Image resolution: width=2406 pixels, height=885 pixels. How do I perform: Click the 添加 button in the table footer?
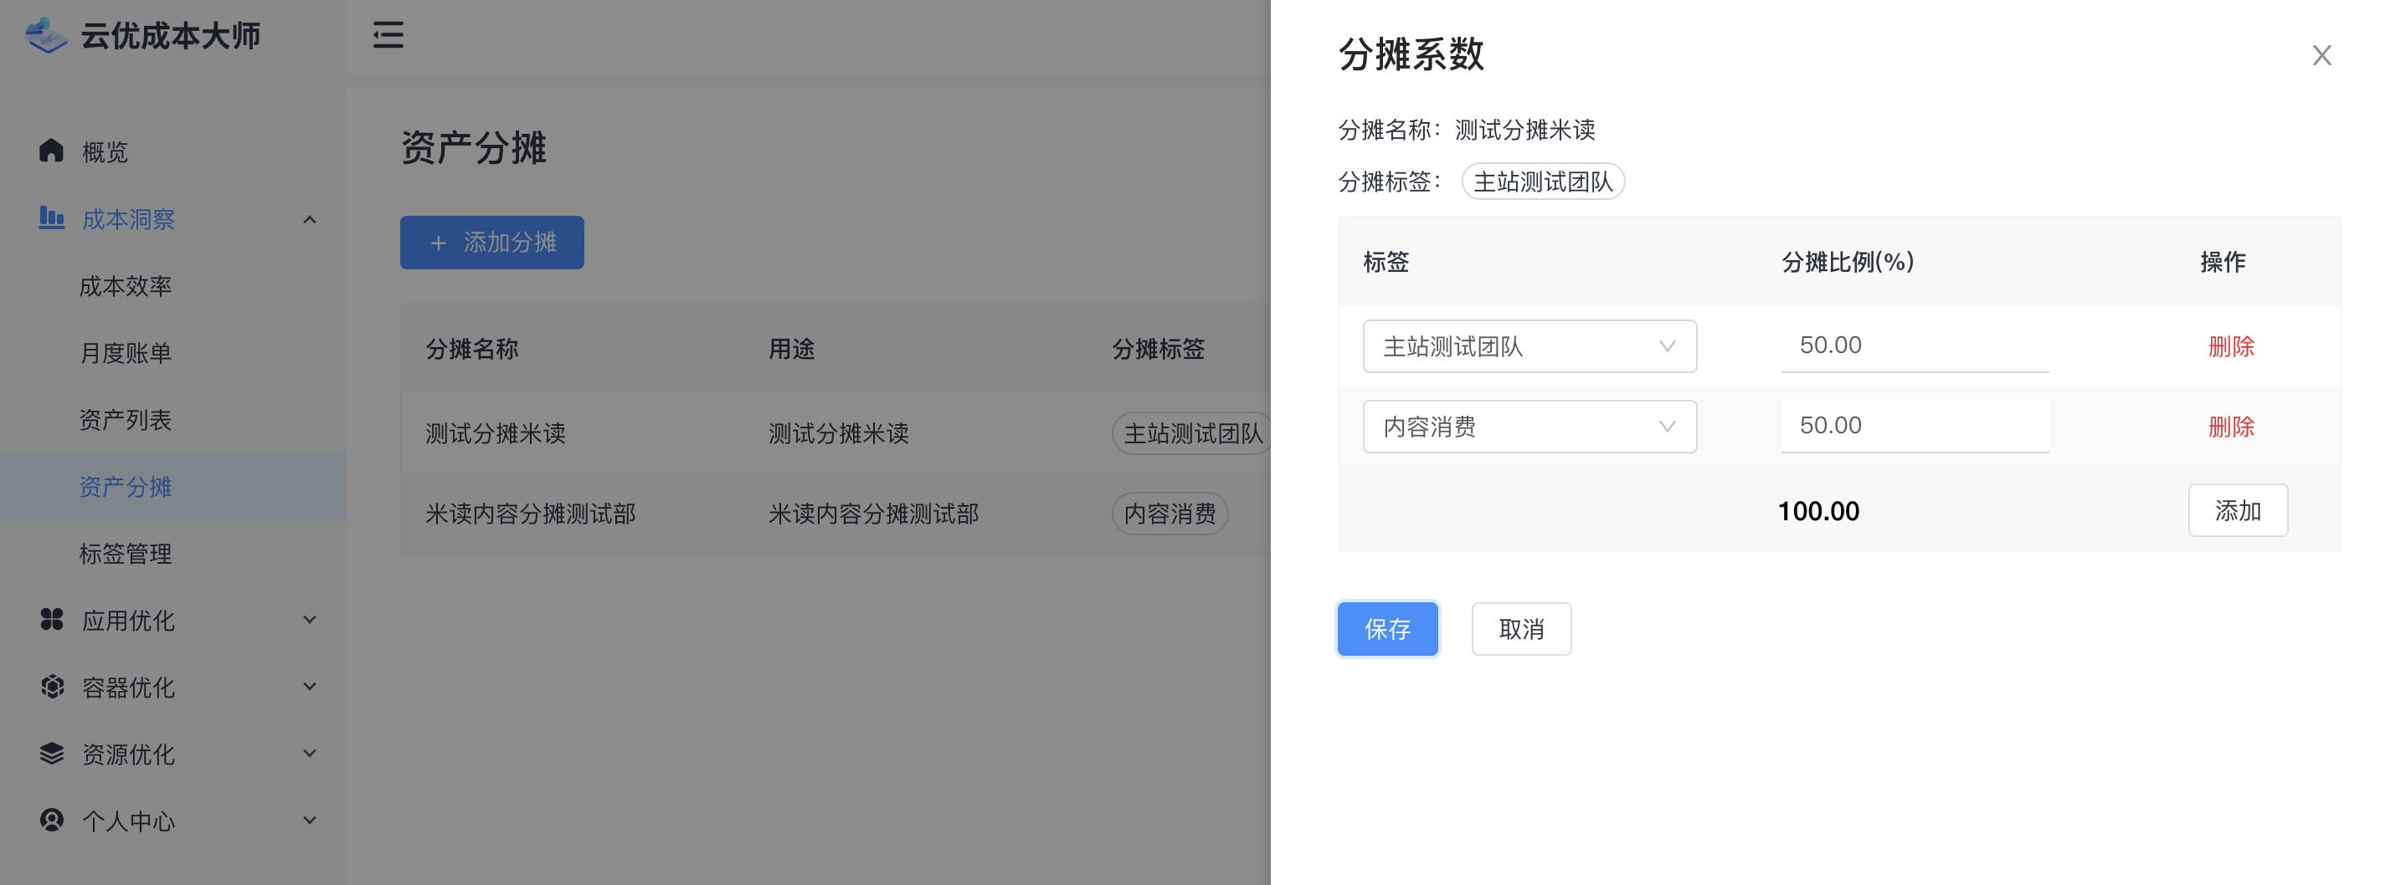click(x=2238, y=509)
